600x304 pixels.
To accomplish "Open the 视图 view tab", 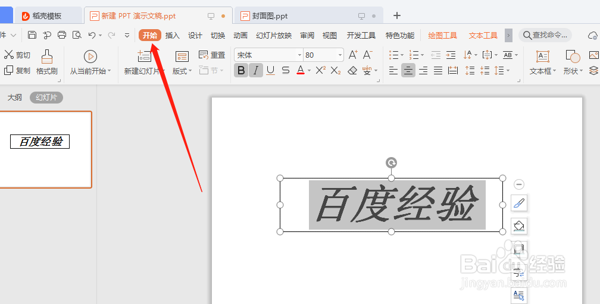I will pyautogui.click(x=330, y=36).
